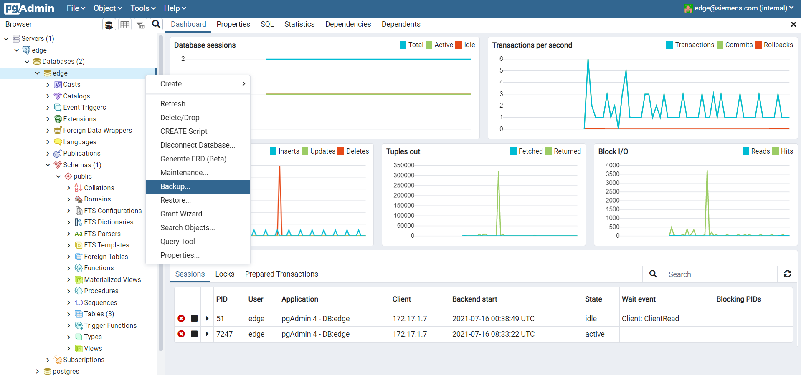Click the Languages node icon

click(58, 142)
